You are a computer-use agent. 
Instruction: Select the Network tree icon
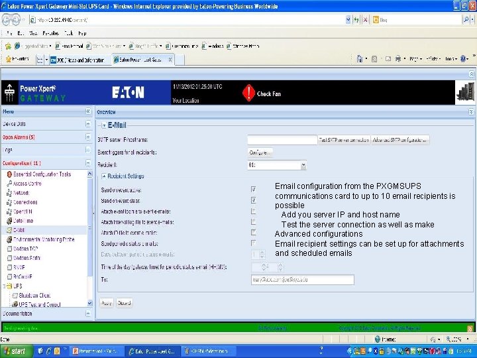click(x=9, y=193)
